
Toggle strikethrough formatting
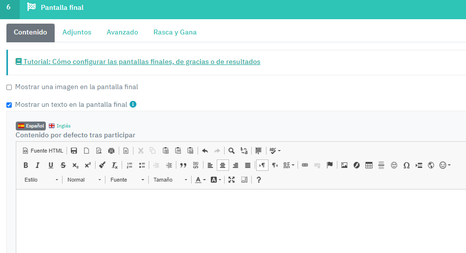coord(63,165)
